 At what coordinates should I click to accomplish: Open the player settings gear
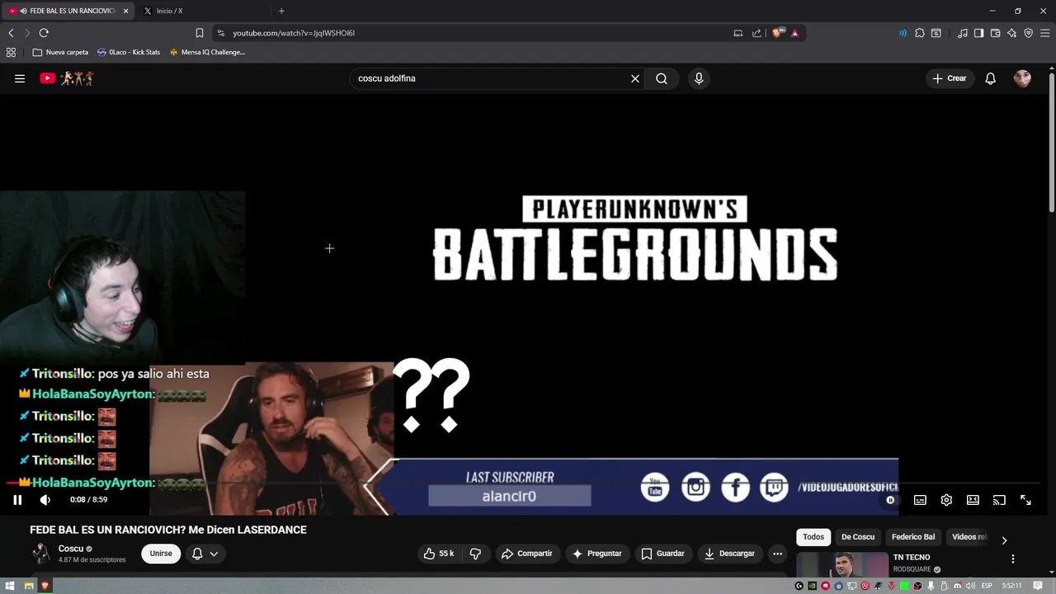tap(946, 500)
